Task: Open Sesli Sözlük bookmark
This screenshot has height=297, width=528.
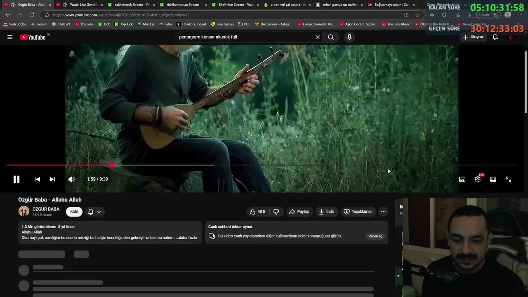Action: (15, 24)
